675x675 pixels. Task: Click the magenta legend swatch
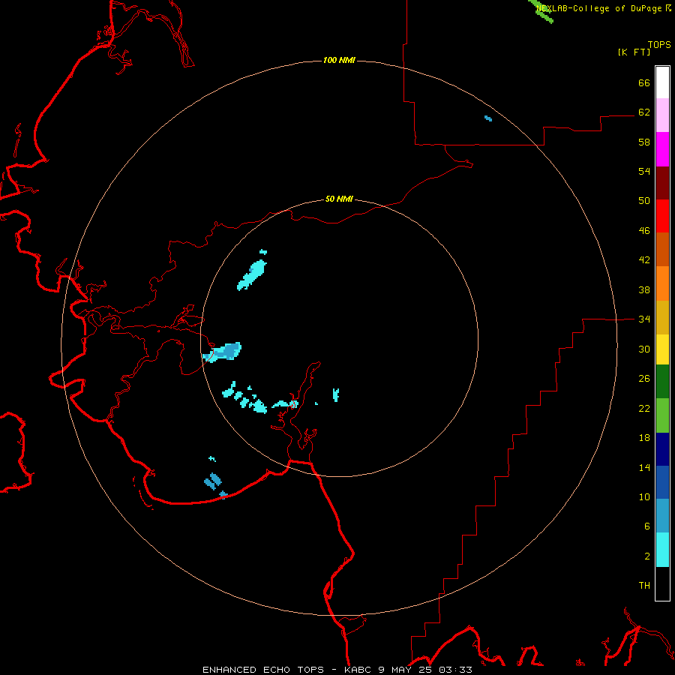coord(662,149)
